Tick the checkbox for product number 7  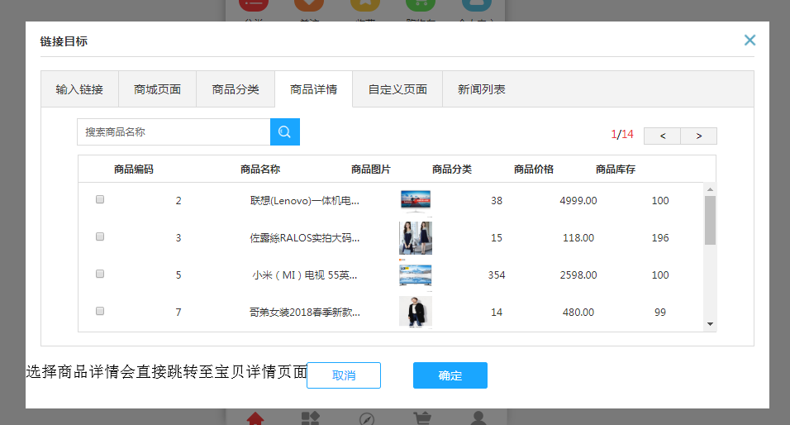click(100, 311)
